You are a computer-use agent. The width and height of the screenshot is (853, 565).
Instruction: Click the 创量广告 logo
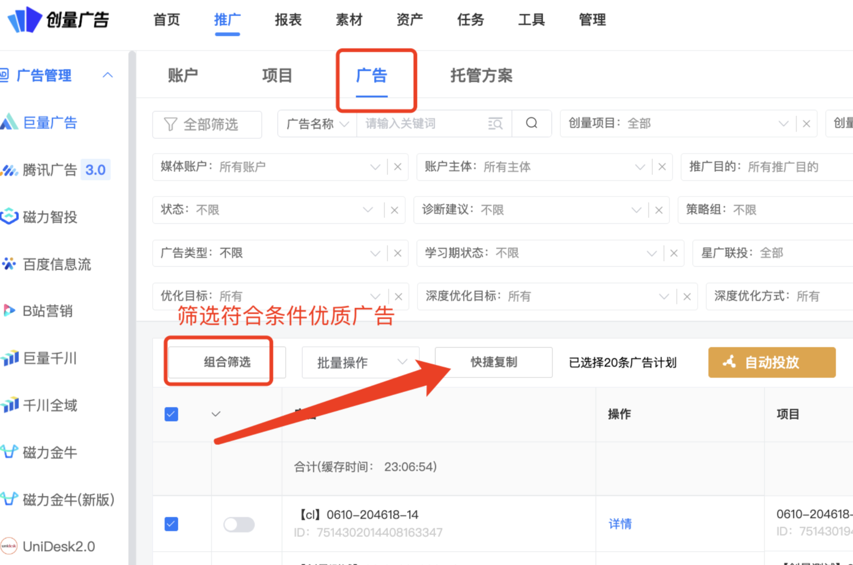pyautogui.click(x=58, y=20)
